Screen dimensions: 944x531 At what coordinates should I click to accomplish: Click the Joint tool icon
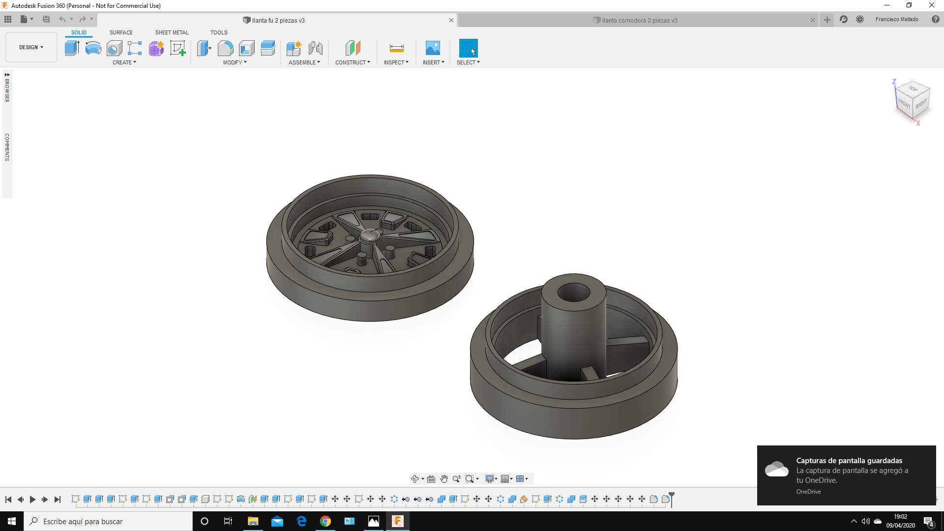click(315, 48)
